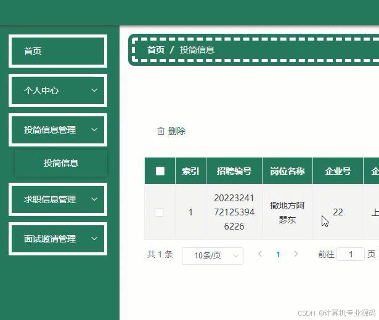Viewport: 379px width, 320px height.
Task: Open the 10条/页 page size dropdown
Action: point(213,255)
